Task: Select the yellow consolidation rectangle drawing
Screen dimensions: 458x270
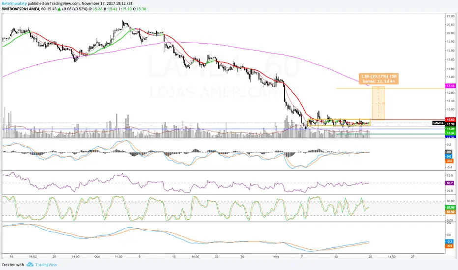Action: (x=339, y=123)
